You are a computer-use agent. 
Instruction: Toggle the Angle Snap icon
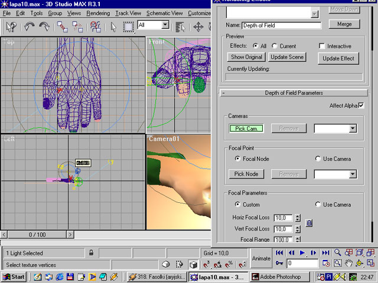(x=217, y=265)
